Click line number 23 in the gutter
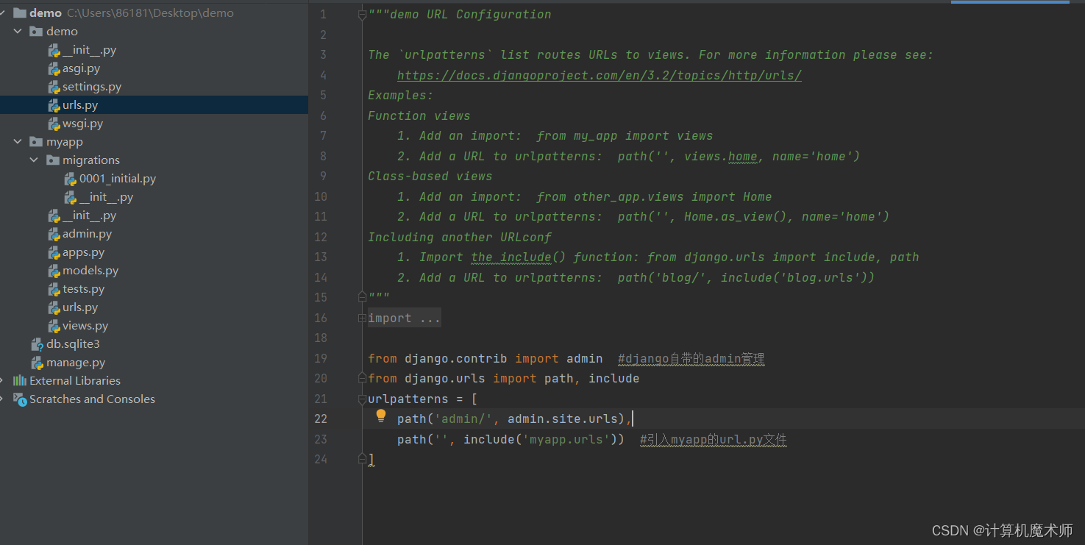The height and width of the screenshot is (545, 1085). [x=320, y=439]
